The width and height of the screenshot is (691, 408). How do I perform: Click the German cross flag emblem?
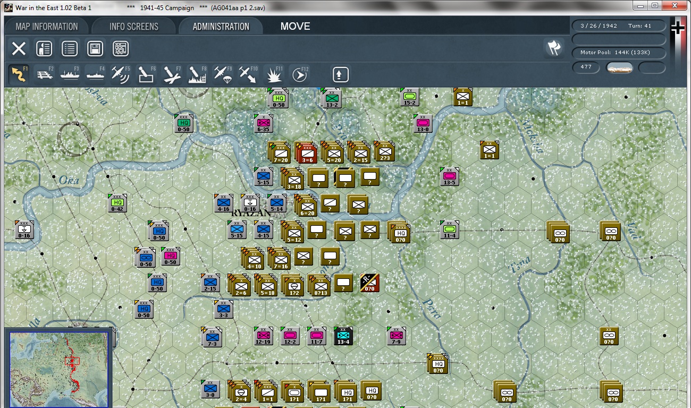[677, 28]
